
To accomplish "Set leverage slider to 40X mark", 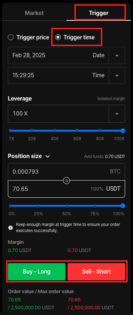I will point(55,131).
